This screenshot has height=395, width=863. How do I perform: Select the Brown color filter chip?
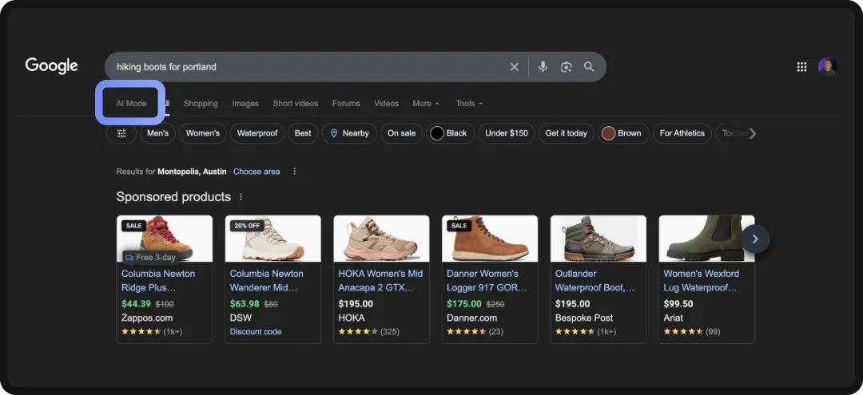coord(623,133)
